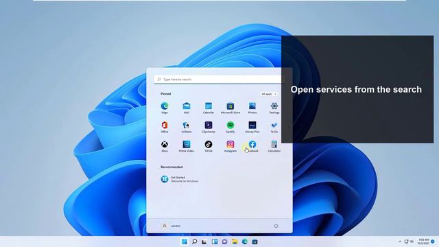Open the Clipchamp pinned app
This screenshot has width=439, height=247.
pos(209,127)
